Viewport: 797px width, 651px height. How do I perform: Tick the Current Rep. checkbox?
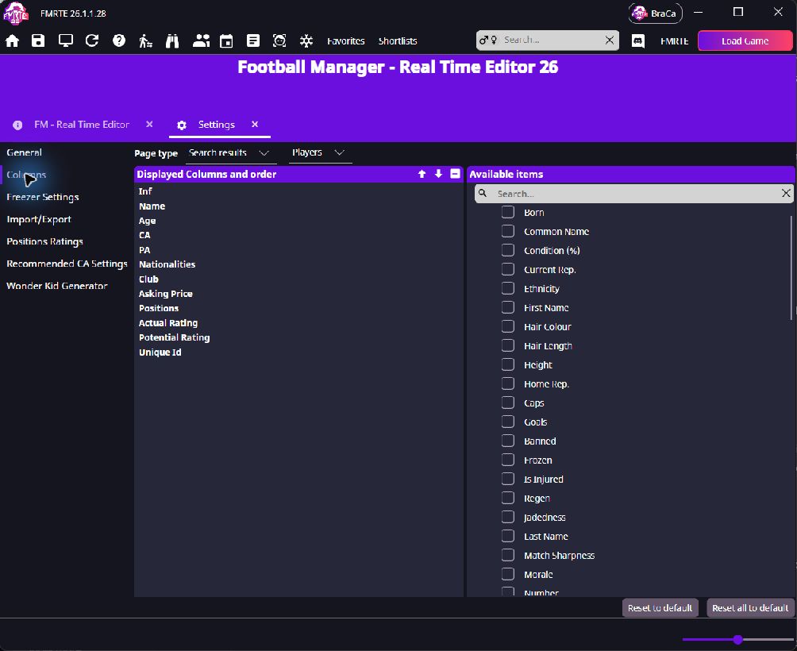point(508,269)
